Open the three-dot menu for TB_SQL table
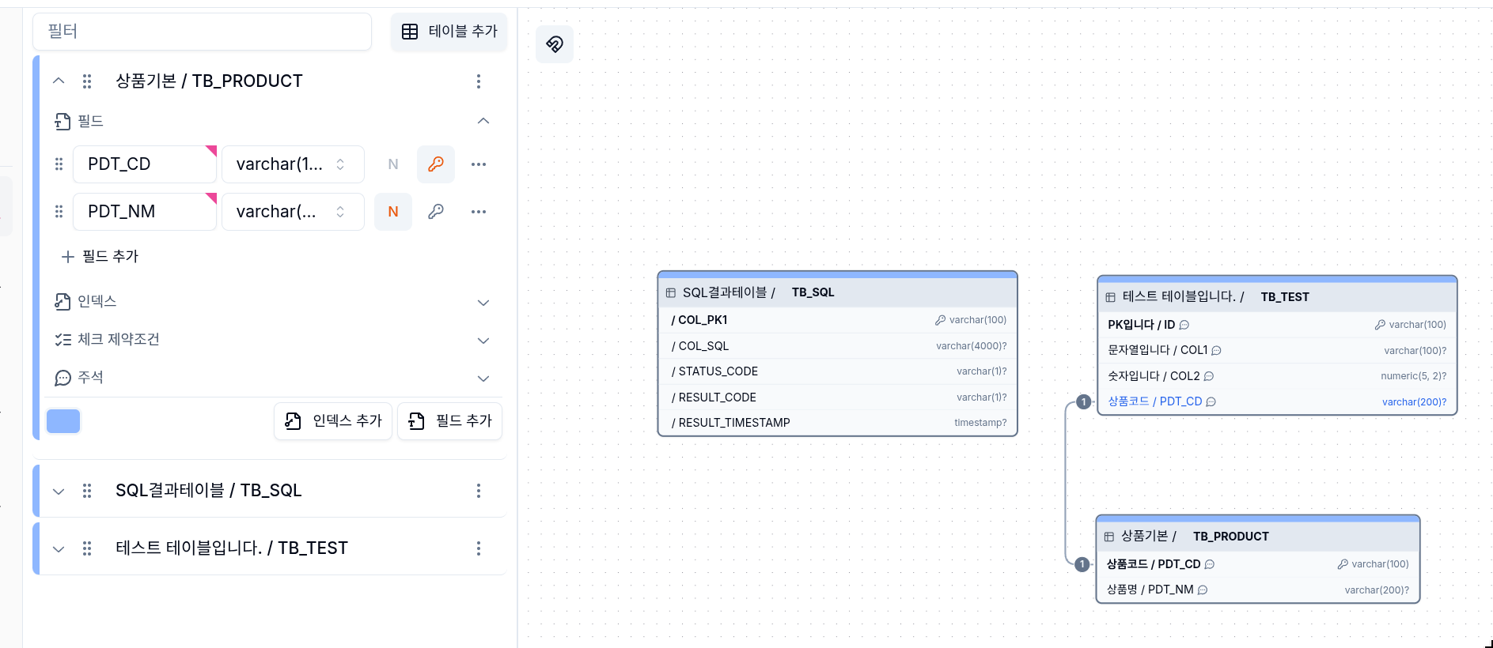1493x648 pixels. pyautogui.click(x=479, y=491)
